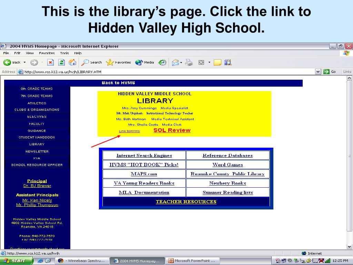Screen dimensions: 353x265
Task: Expand the address bar dropdown
Action: click(317, 72)
